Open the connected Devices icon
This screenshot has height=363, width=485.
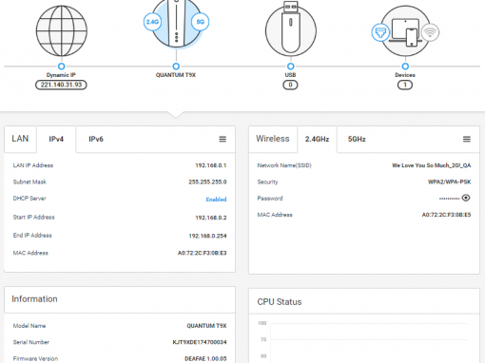405,30
